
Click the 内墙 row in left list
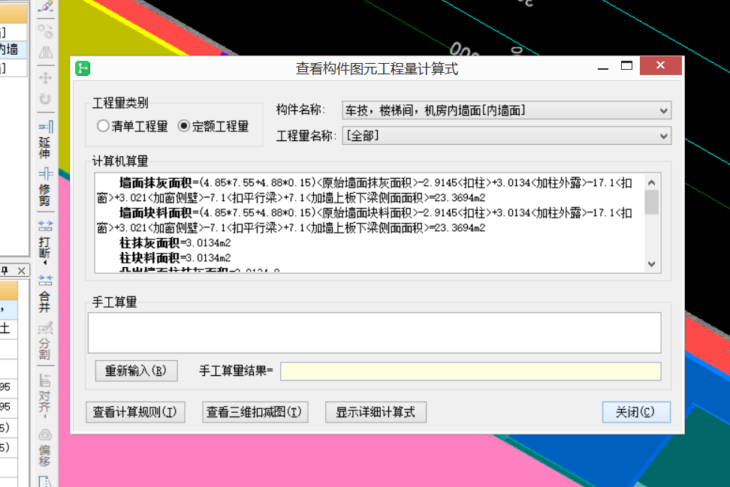(13, 50)
